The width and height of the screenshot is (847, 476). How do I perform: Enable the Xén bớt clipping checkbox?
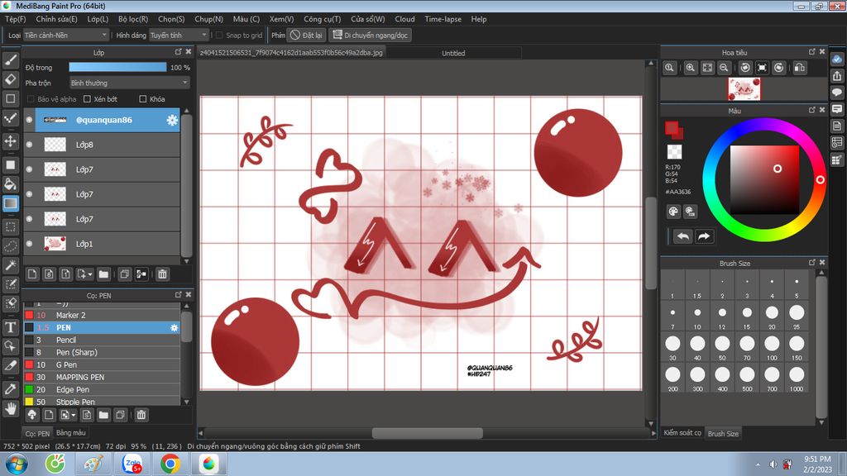point(87,99)
